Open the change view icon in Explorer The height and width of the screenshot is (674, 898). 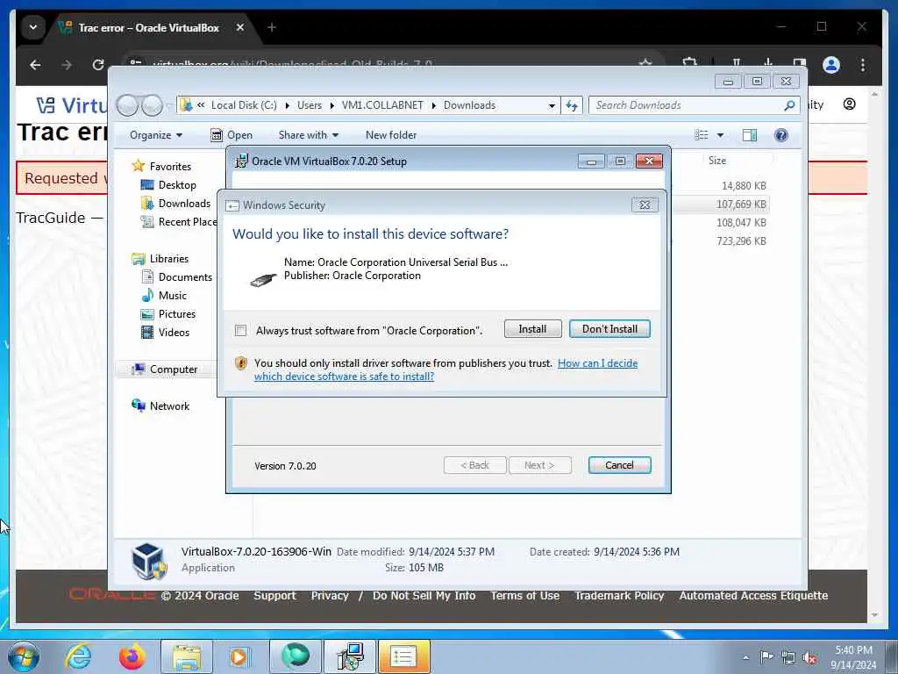point(702,135)
